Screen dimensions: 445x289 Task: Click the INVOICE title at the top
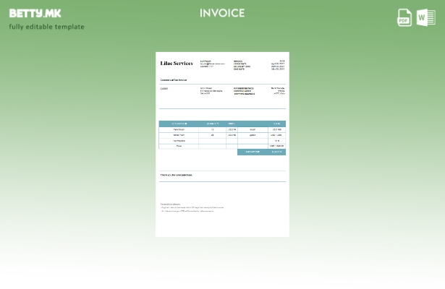point(222,13)
